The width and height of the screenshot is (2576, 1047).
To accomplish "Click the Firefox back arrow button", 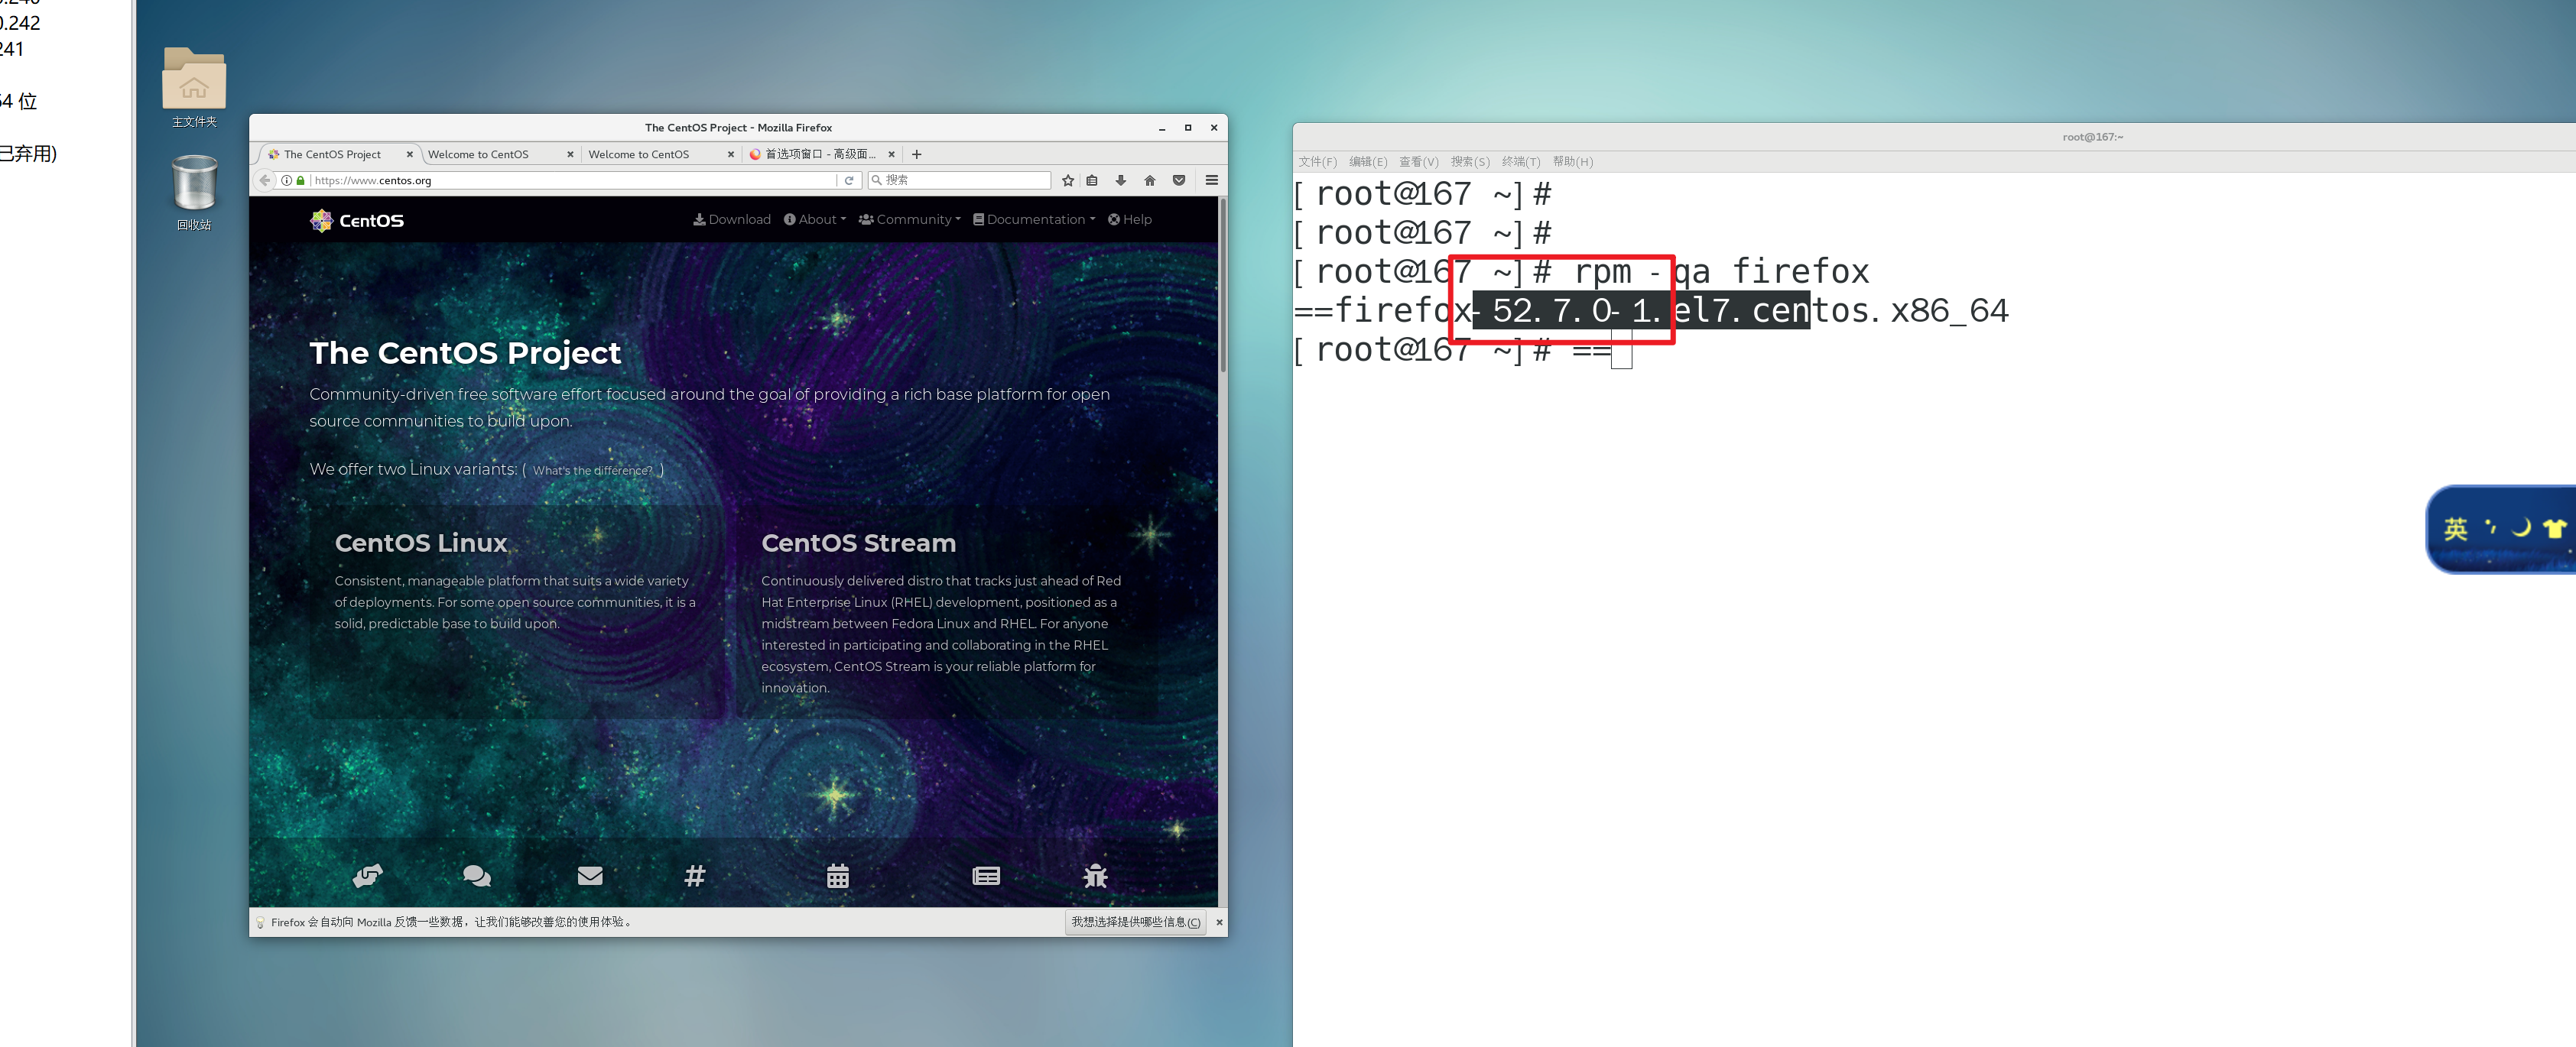I will pyautogui.click(x=265, y=181).
